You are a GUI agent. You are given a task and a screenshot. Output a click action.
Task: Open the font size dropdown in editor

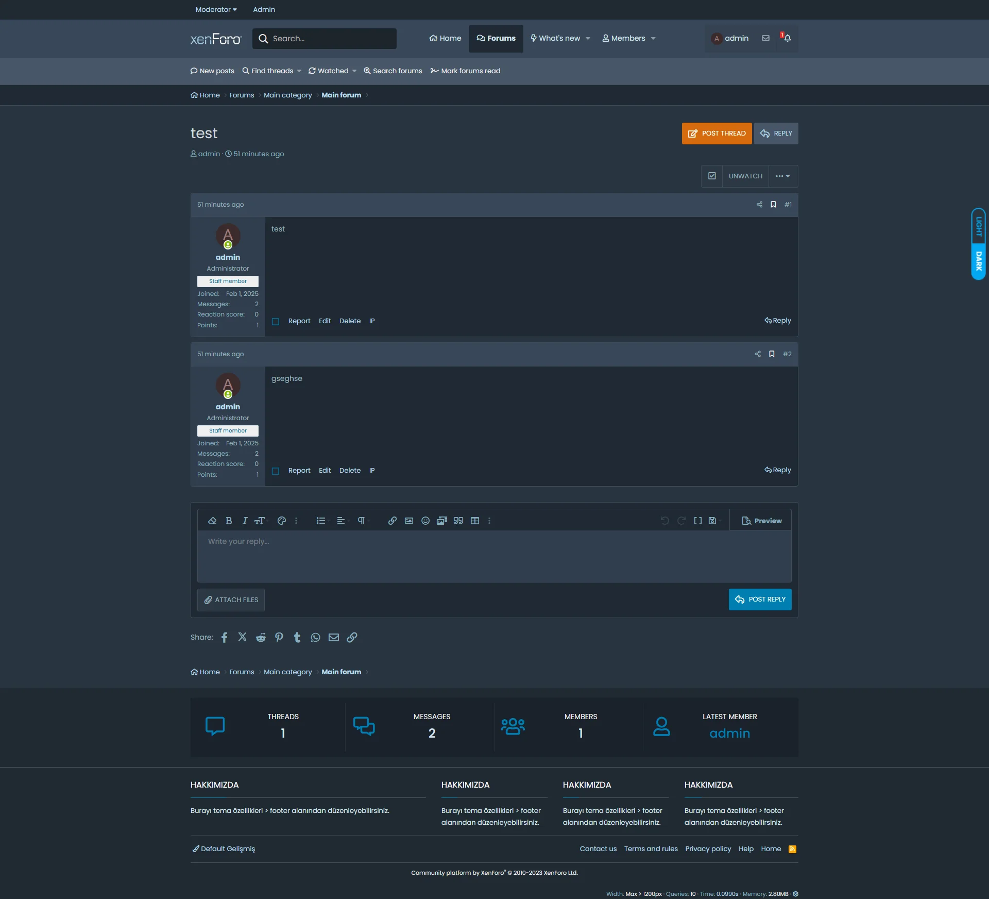(261, 521)
